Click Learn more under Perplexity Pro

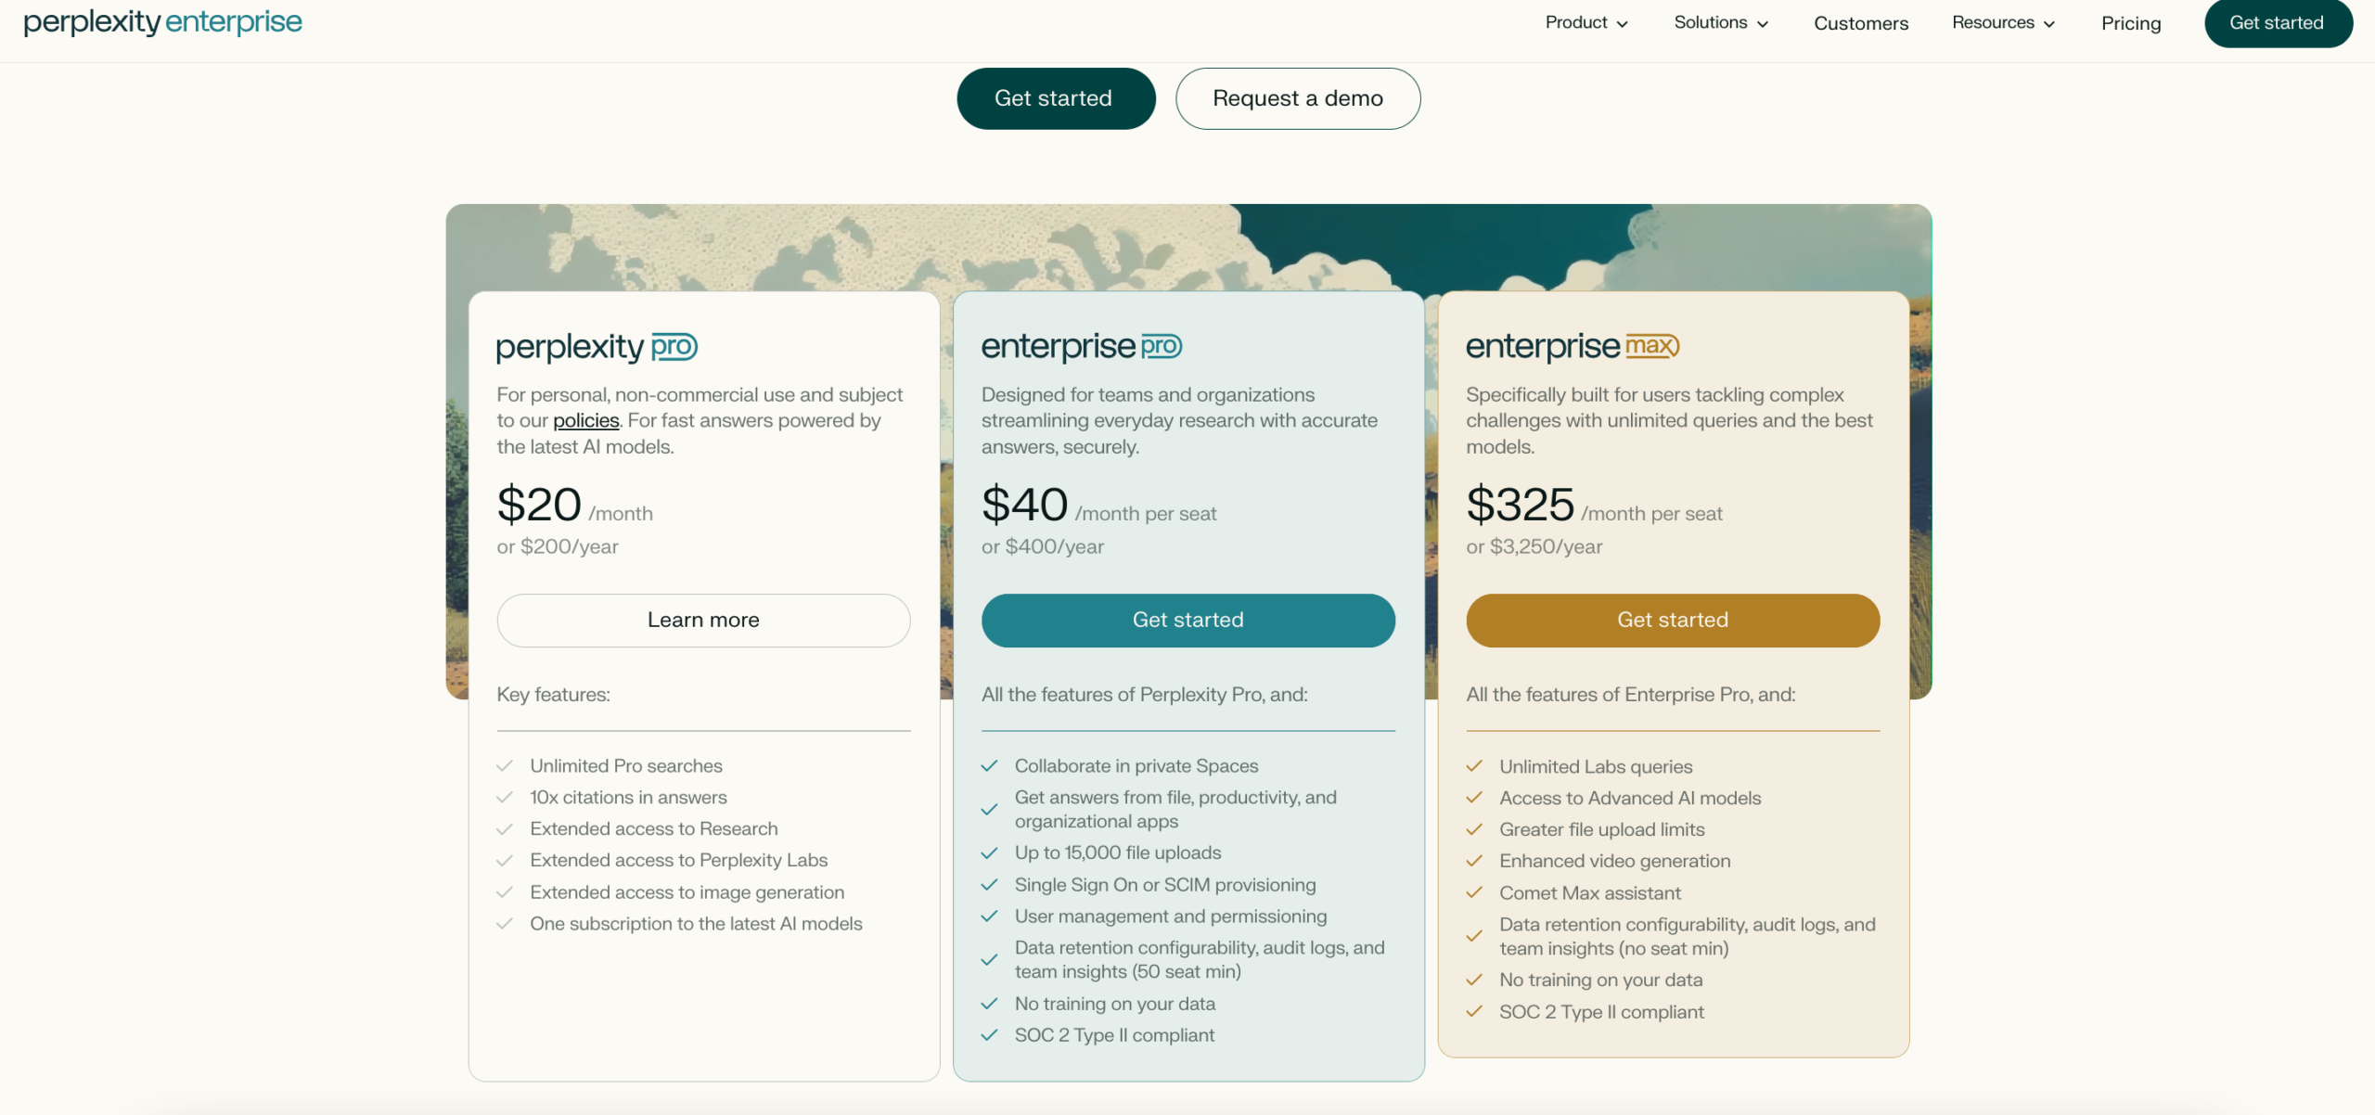(703, 621)
